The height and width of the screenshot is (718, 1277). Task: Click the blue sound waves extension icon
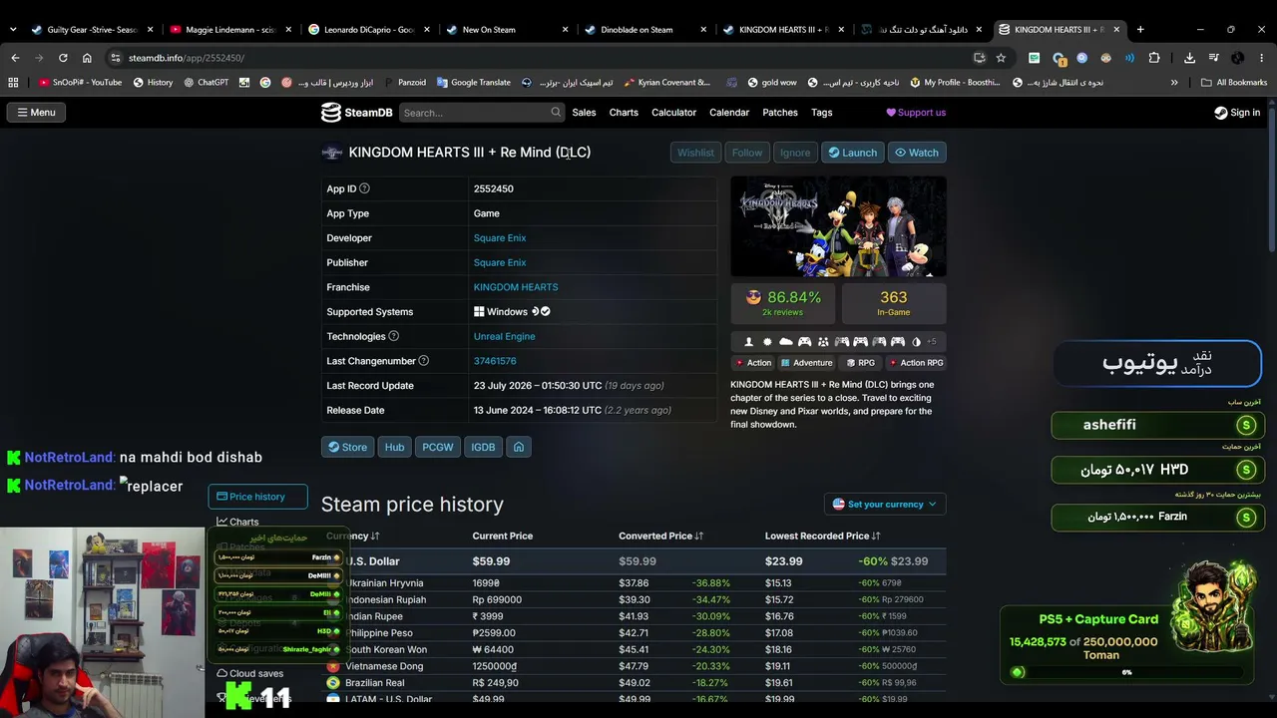pyautogui.click(x=1130, y=58)
